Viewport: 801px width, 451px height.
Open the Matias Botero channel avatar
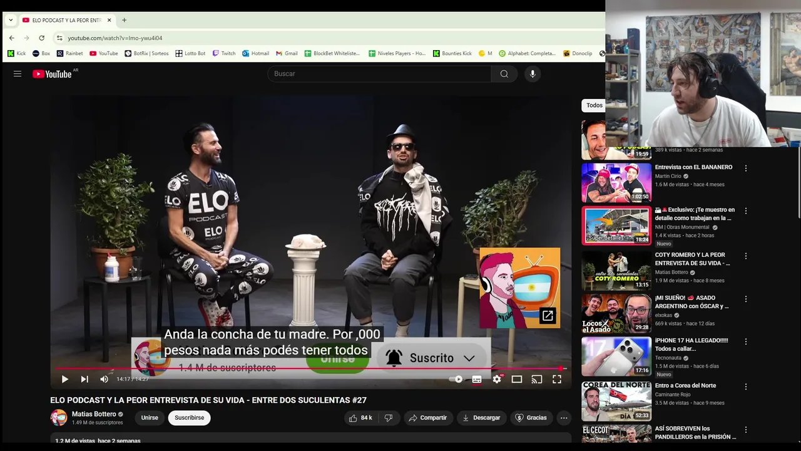click(59, 418)
